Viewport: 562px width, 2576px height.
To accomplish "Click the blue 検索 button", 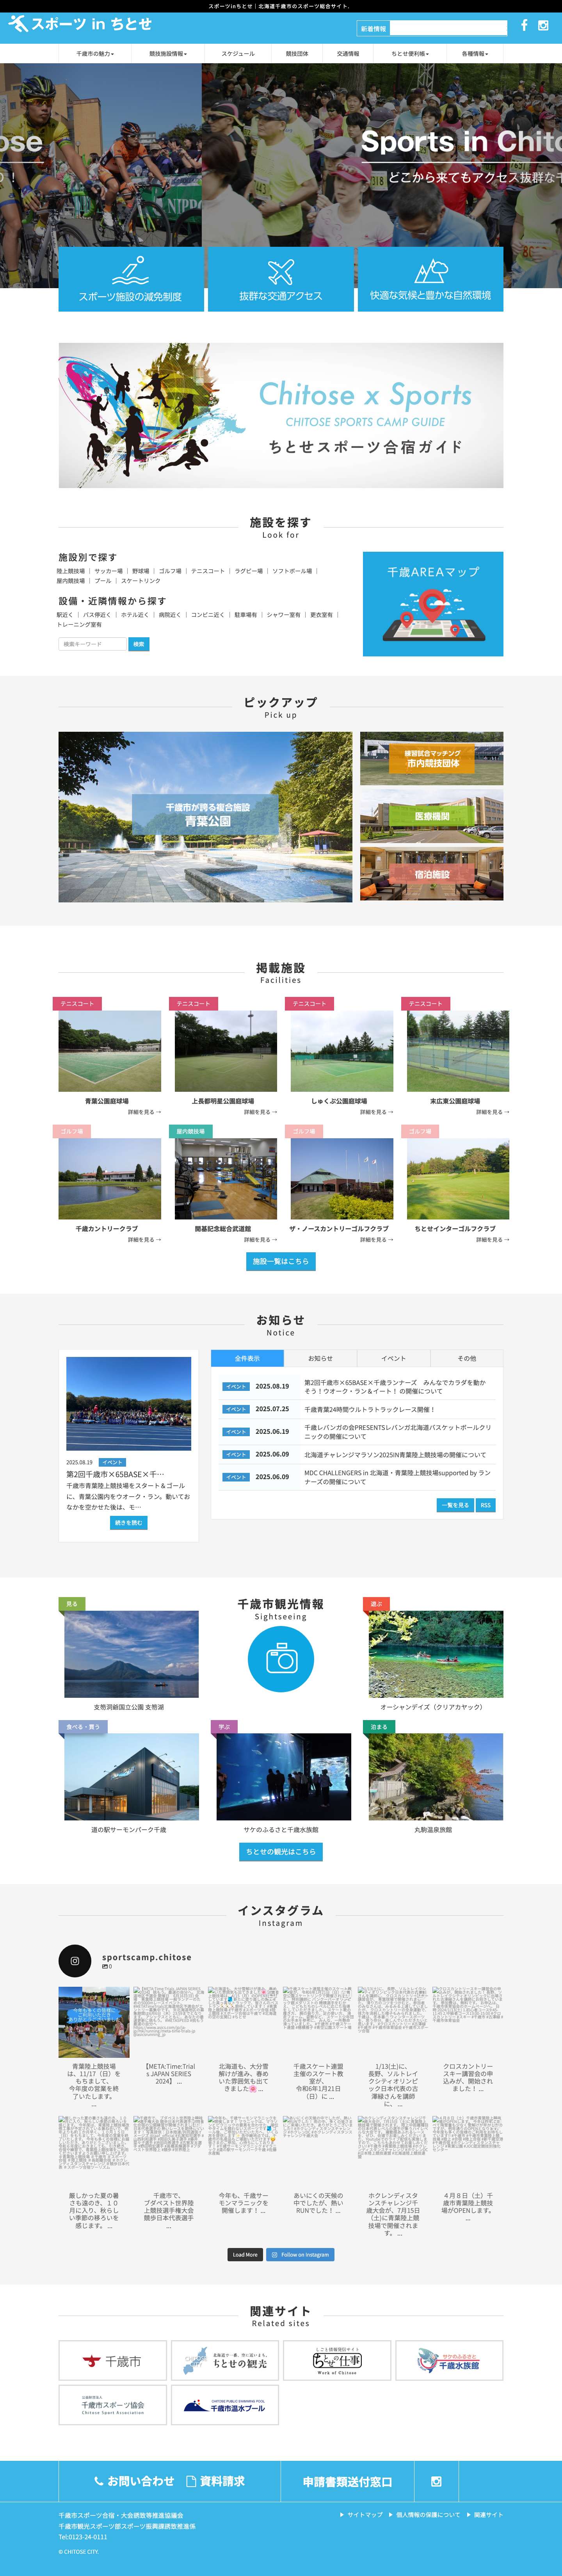I will [138, 644].
